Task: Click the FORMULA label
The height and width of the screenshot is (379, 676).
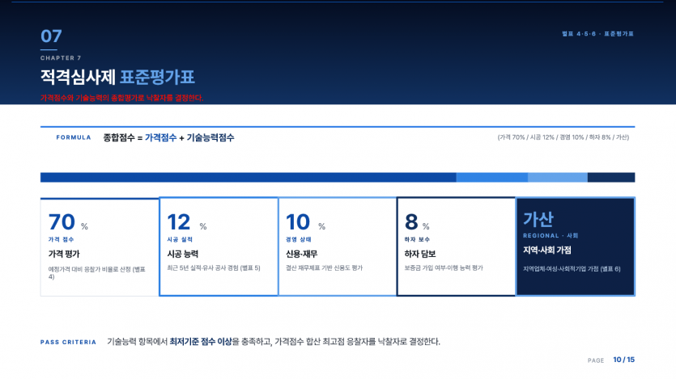Action: [x=74, y=137]
